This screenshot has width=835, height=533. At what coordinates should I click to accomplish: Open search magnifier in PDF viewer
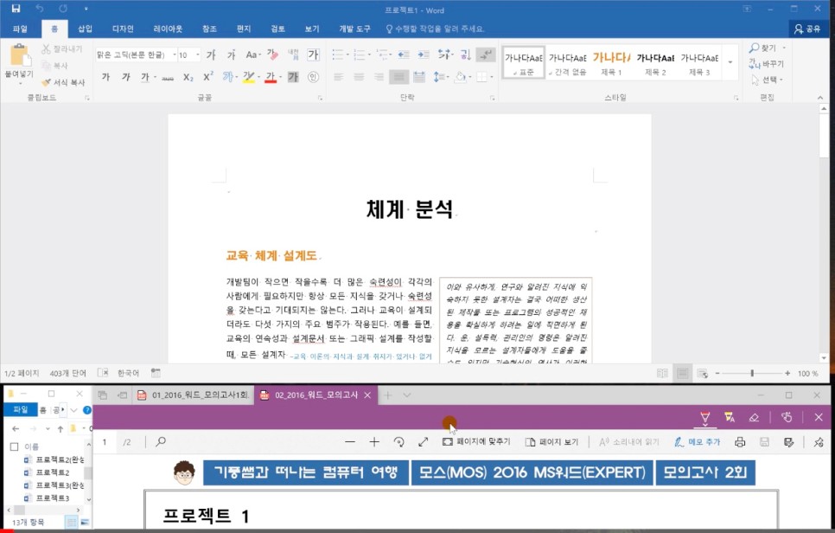pyautogui.click(x=160, y=441)
